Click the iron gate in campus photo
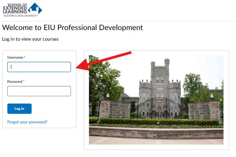The height and width of the screenshot is (157, 236). (x=160, y=108)
